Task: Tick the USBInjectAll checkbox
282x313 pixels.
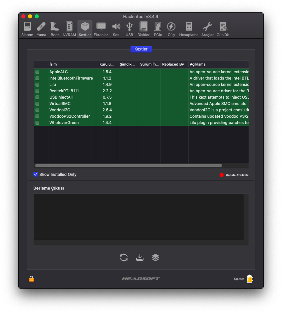Action: coord(37,97)
